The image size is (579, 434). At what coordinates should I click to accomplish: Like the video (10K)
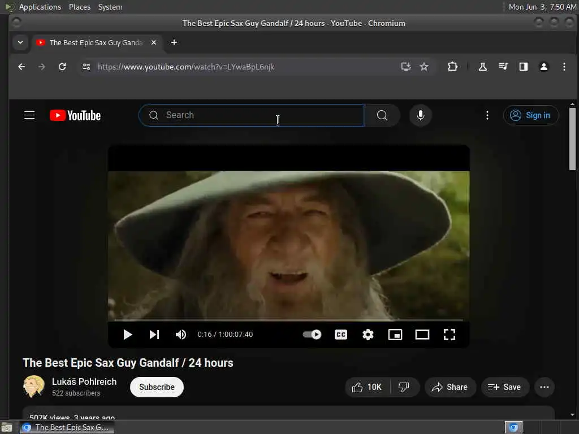(x=368, y=387)
